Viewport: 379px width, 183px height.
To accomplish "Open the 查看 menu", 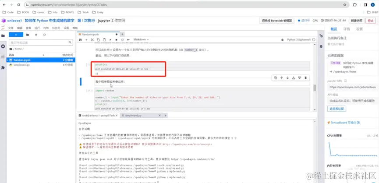I will click(x=28, y=28).
